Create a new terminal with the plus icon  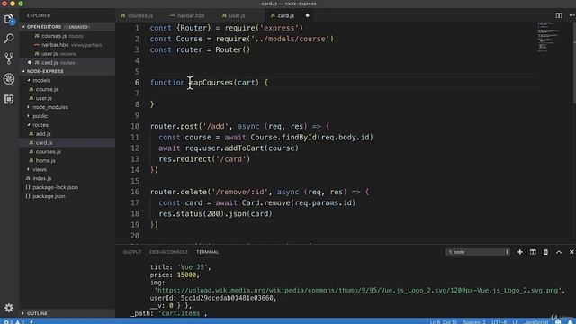pos(520,252)
